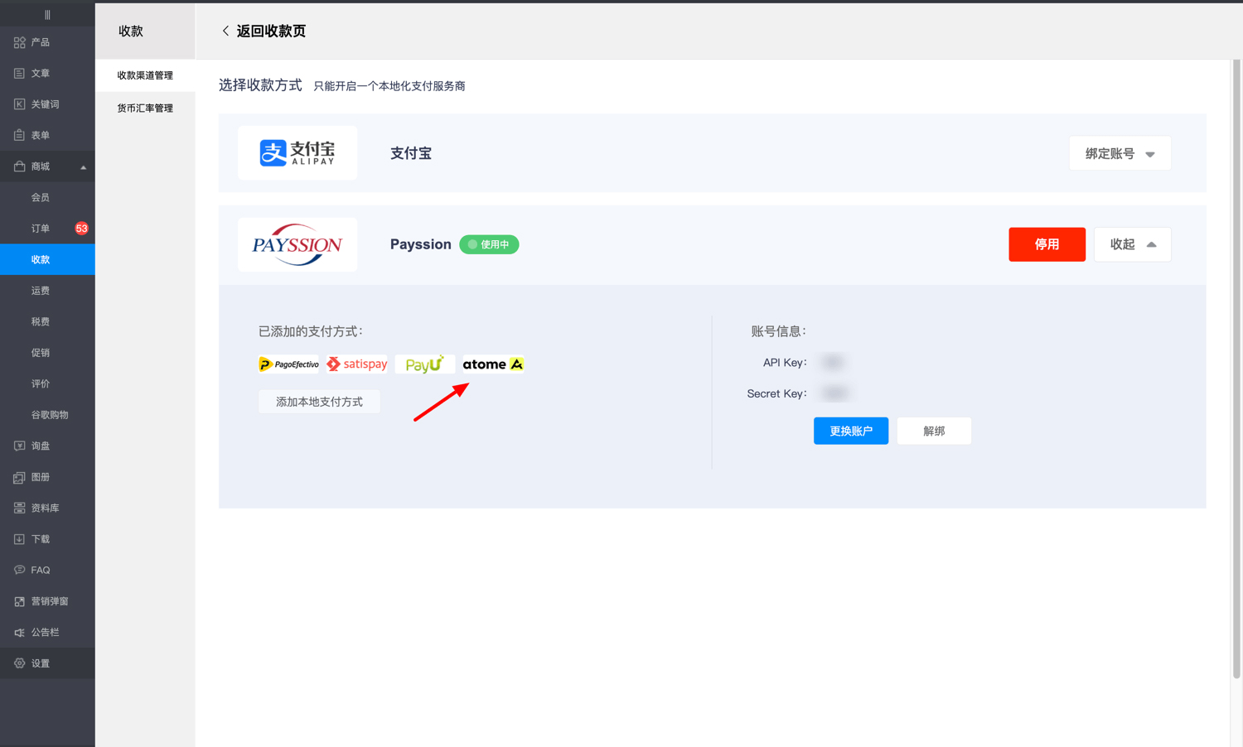The image size is (1243, 747).
Task: Select the 公告栏 announcement speaker icon
Action: 19,632
